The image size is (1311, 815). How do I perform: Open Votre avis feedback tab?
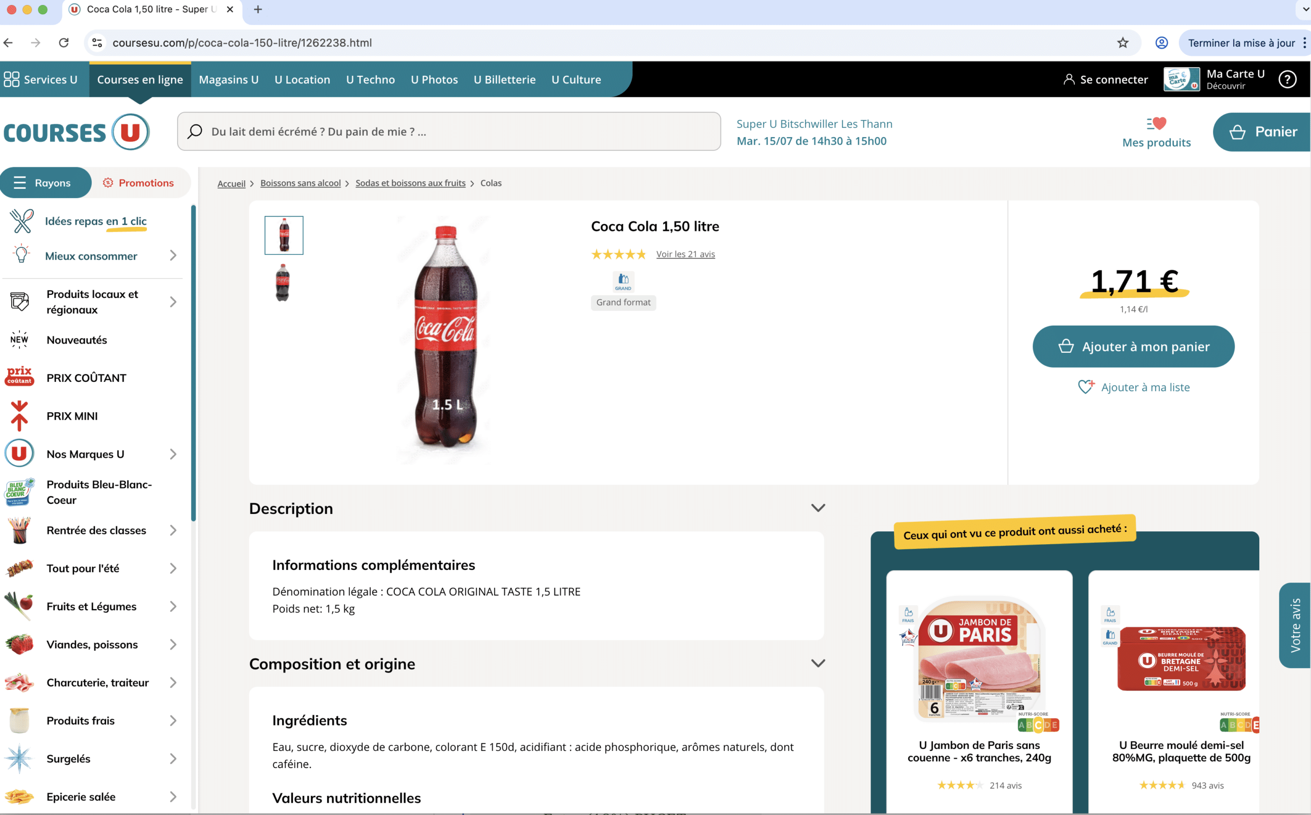tap(1295, 625)
